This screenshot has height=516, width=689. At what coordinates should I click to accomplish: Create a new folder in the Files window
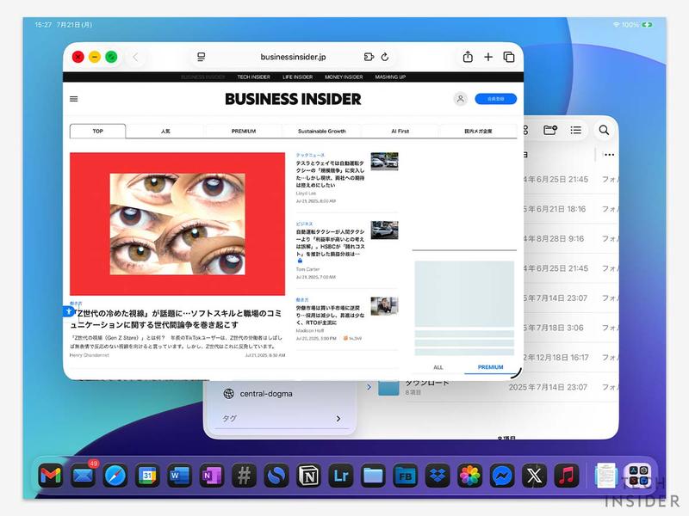click(550, 130)
